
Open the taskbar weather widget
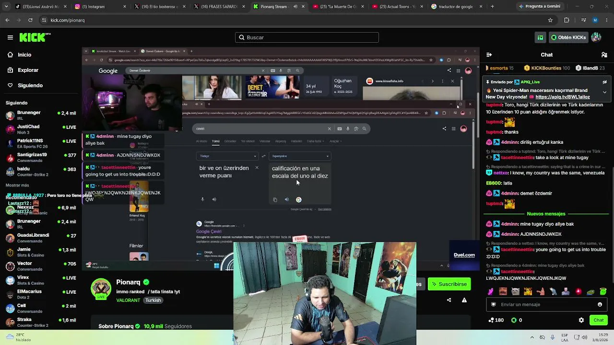coord(17,337)
